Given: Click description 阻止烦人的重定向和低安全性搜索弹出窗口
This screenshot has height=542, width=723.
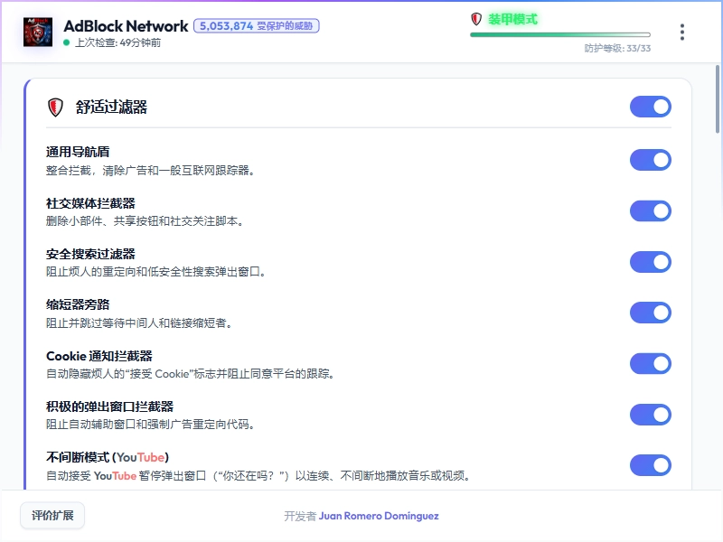Looking at the screenshot, I should tap(155, 272).
